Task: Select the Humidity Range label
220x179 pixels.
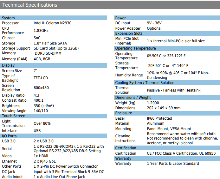Action: pyautogui.click(x=129, y=75)
